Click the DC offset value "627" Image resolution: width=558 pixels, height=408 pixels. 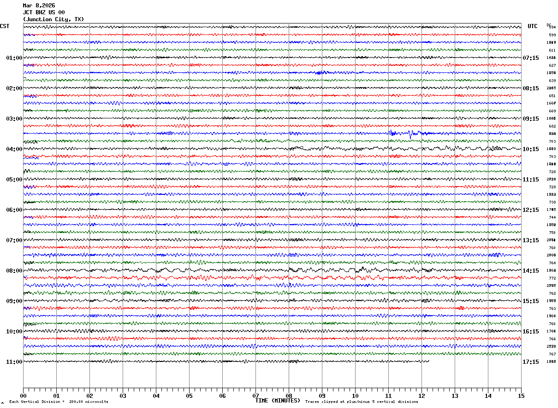click(x=552, y=65)
